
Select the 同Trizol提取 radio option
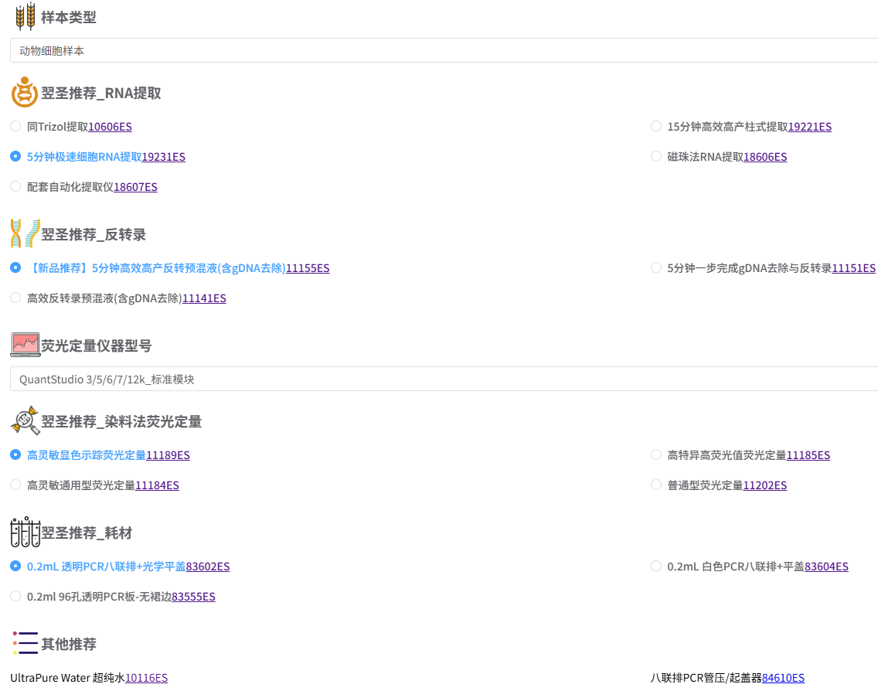[x=15, y=126]
